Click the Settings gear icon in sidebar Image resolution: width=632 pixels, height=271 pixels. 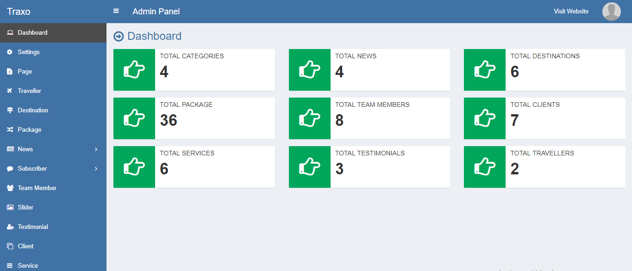click(x=10, y=52)
